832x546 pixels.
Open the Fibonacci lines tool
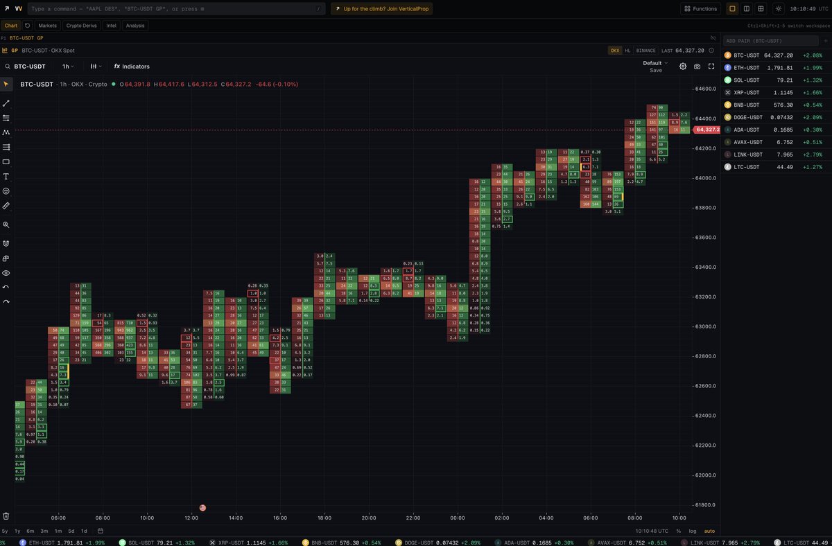[6, 118]
